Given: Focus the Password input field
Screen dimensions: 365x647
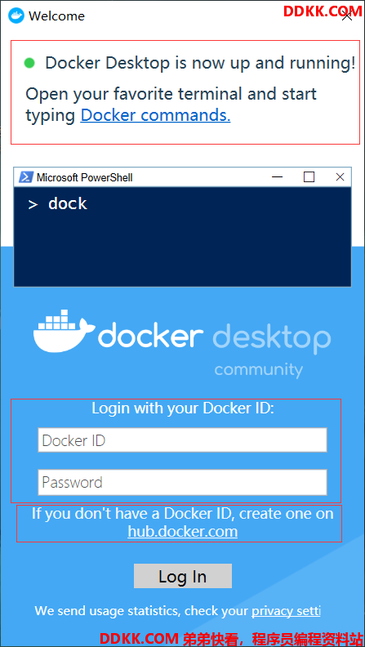Looking at the screenshot, I should [182, 482].
